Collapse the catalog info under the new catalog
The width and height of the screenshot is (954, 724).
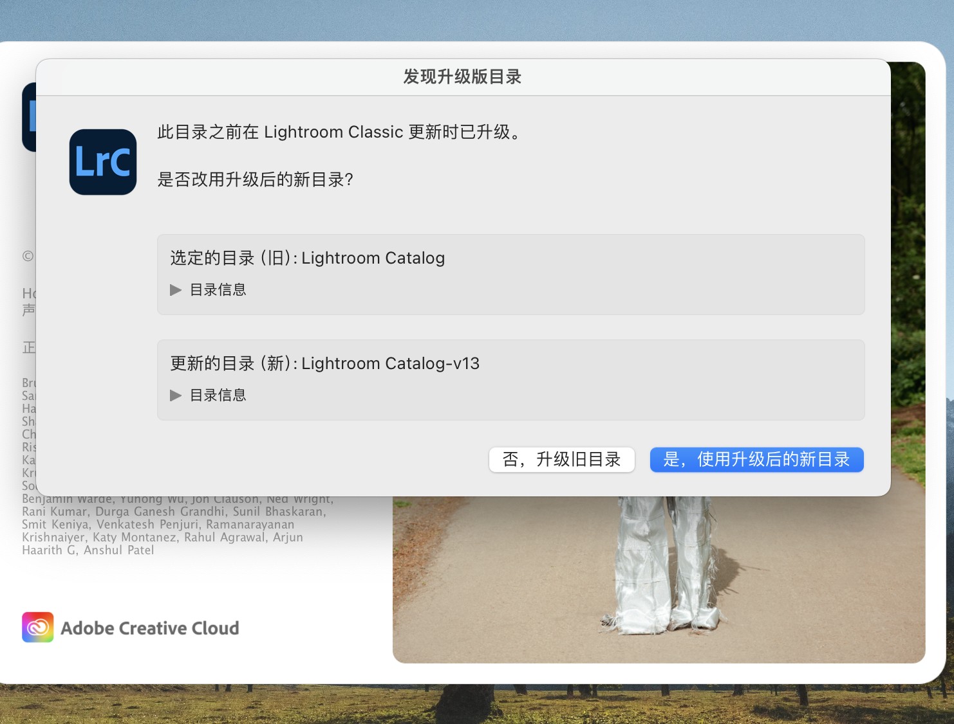point(174,395)
